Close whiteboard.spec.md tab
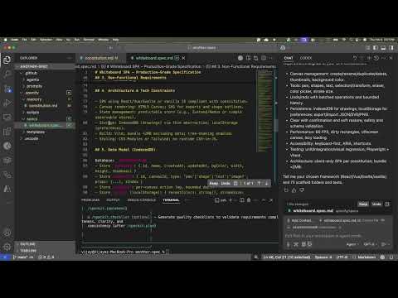Image resolution: width=398 pixels, height=298 pixels. 183,58
